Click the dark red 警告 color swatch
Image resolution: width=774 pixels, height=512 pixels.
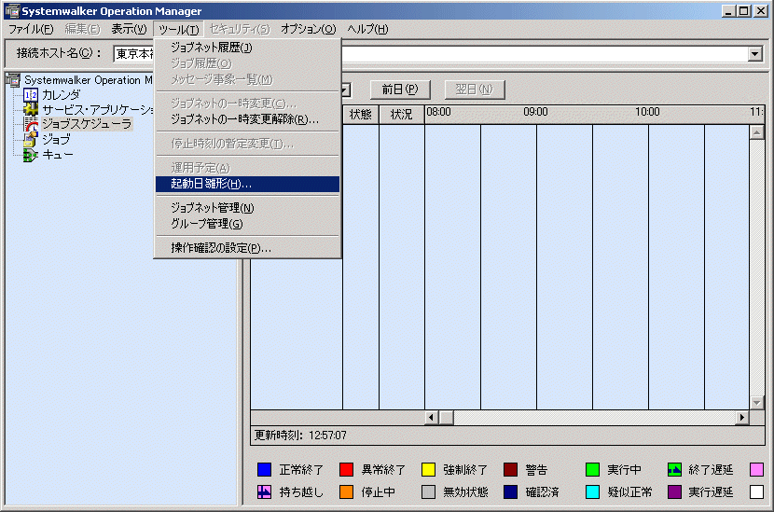point(510,469)
